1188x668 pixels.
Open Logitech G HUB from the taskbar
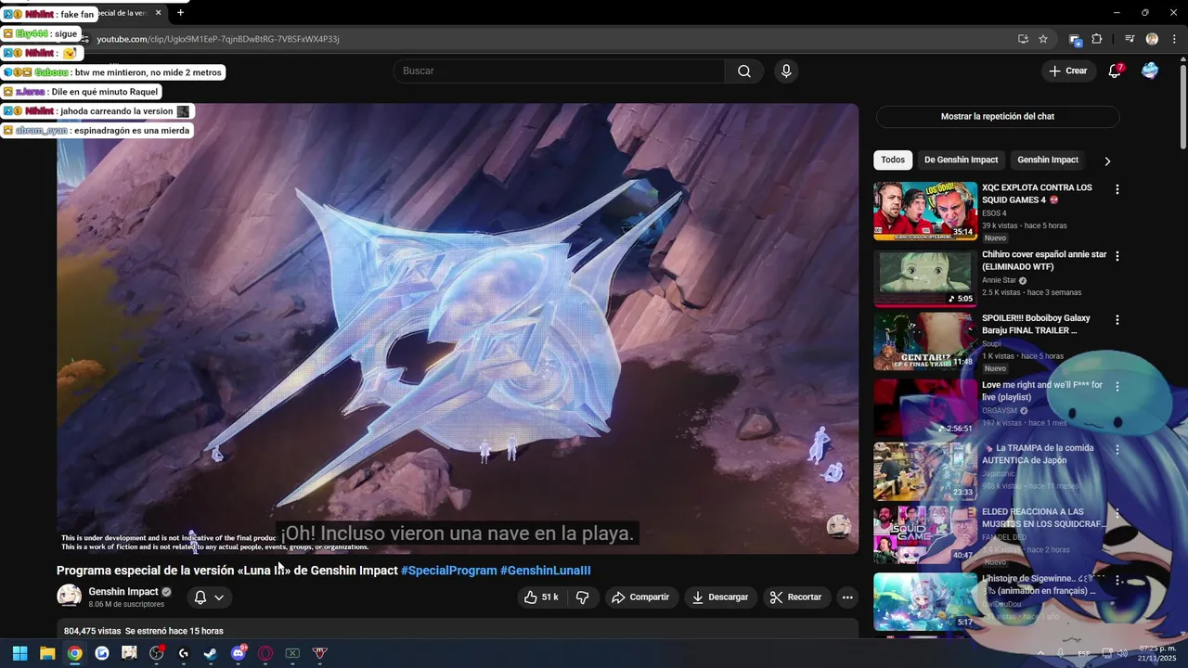coord(184,653)
